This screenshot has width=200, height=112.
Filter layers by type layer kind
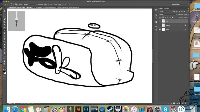coord(179,12)
